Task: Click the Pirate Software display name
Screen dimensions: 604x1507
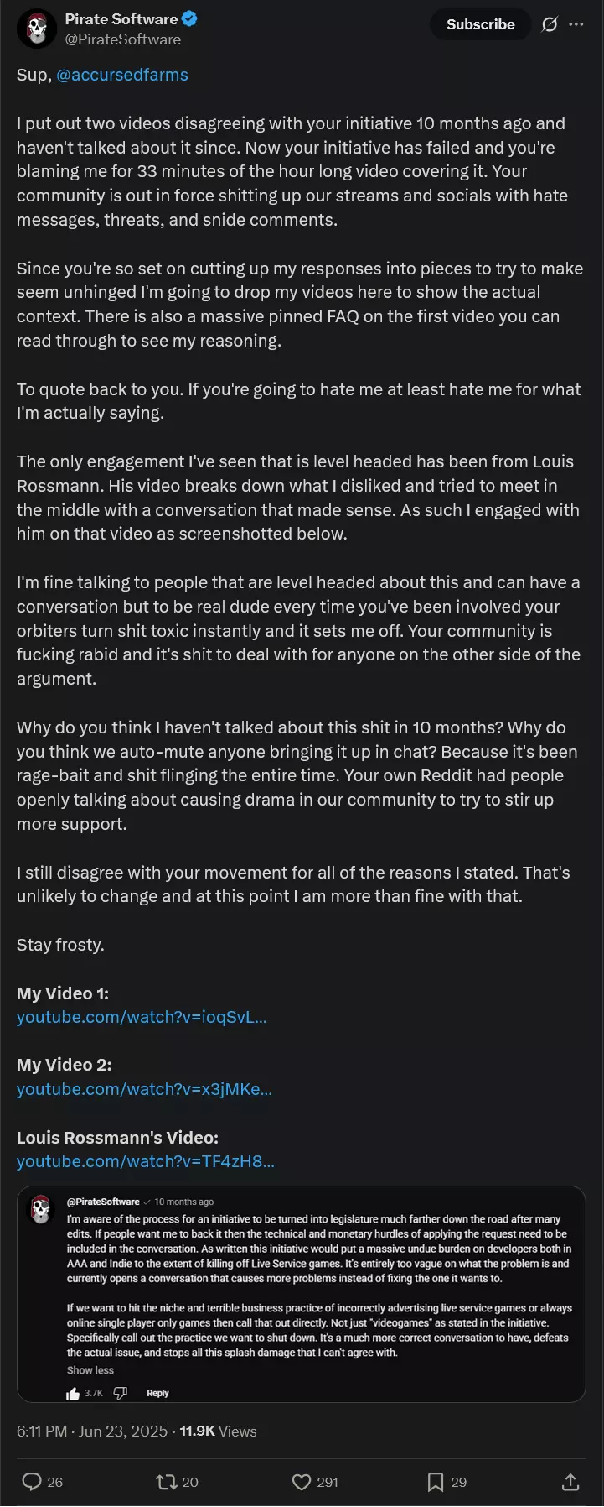Action: click(x=121, y=18)
